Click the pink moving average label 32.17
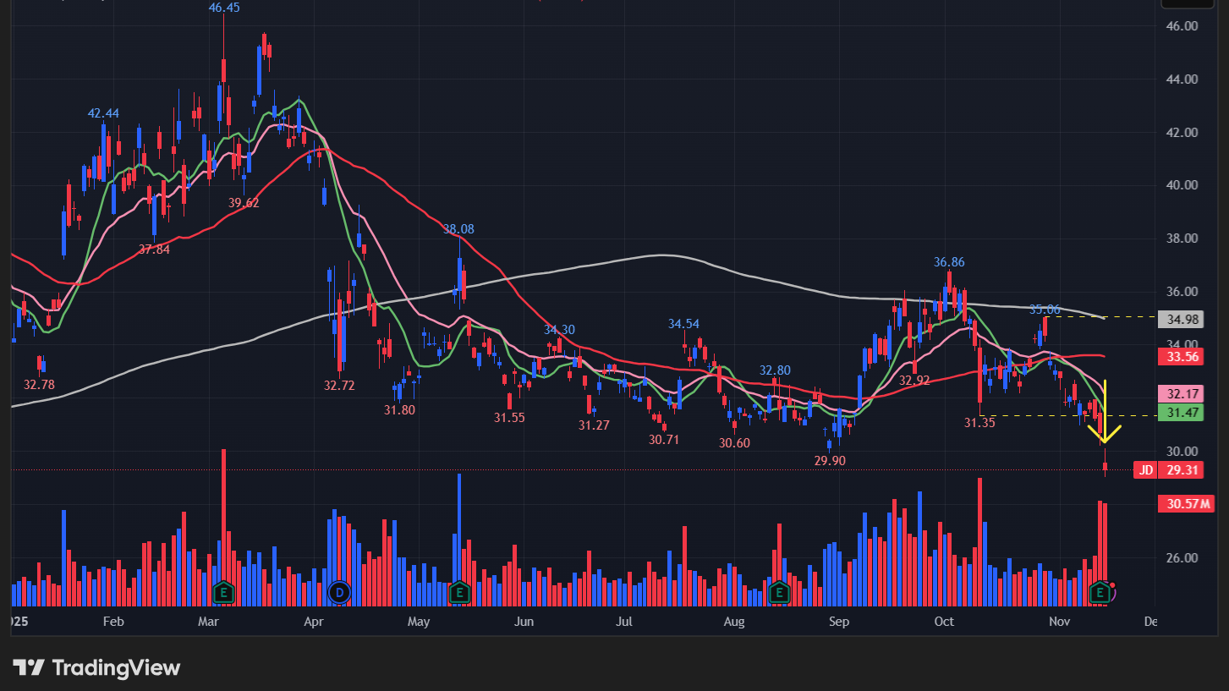 pyautogui.click(x=1181, y=393)
